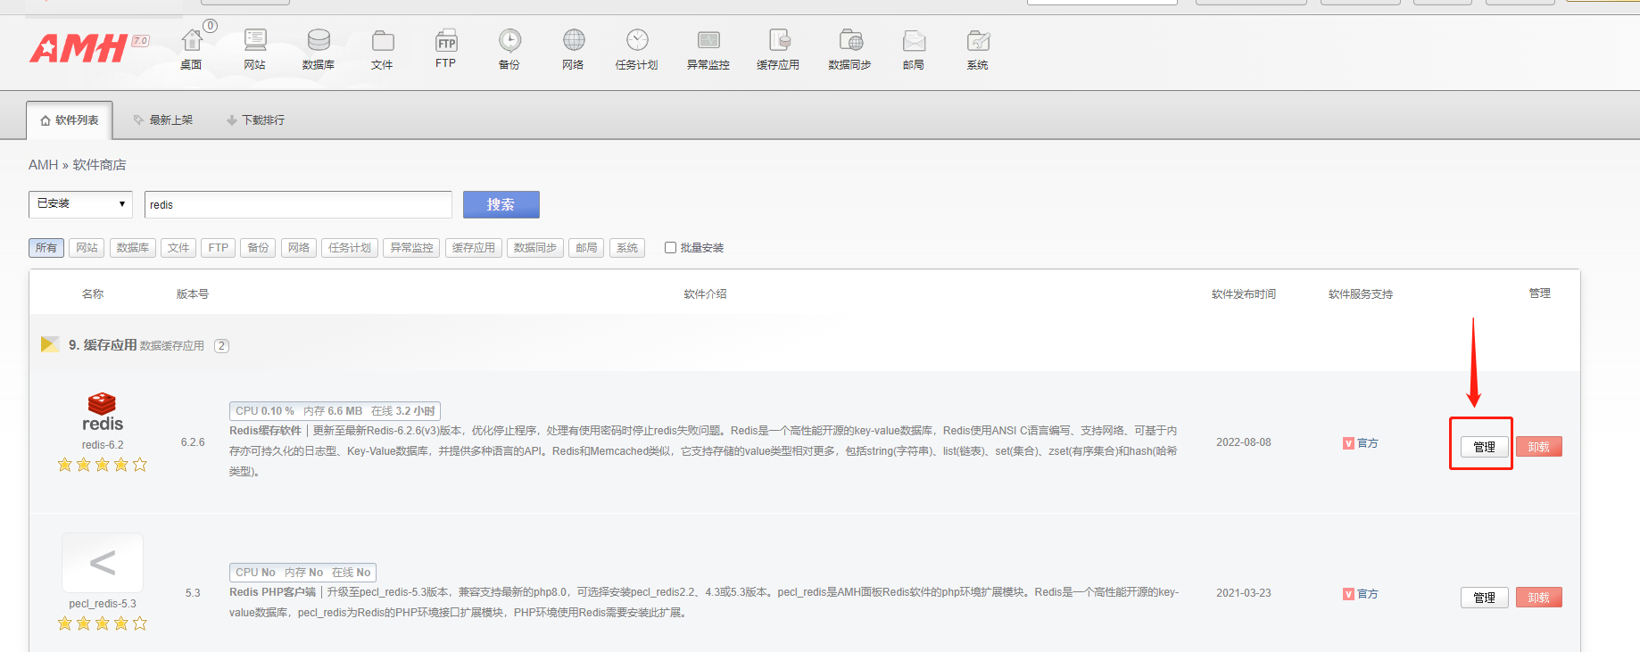Click the 软件商店 breadcrumb text
This screenshot has height=652, width=1640.
tap(99, 165)
